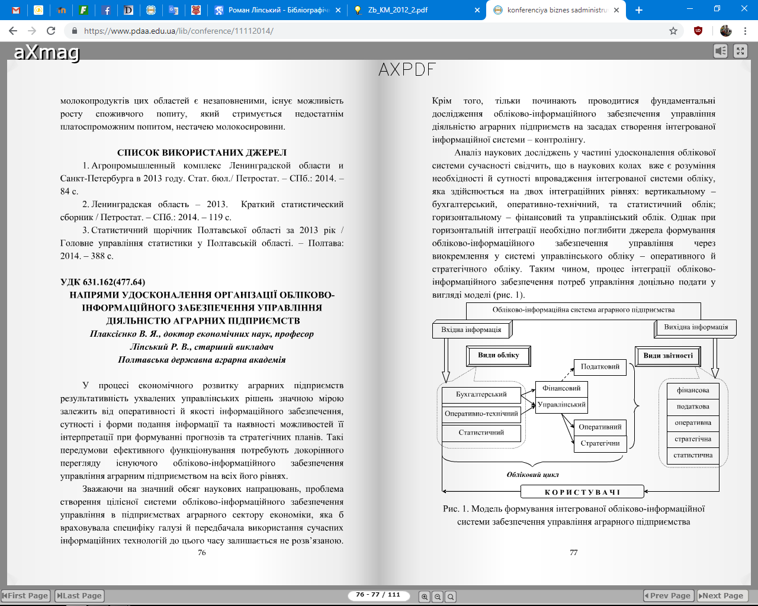Open the pinned round emblem tab
The image size is (758, 606).
pyautogui.click(x=151, y=10)
